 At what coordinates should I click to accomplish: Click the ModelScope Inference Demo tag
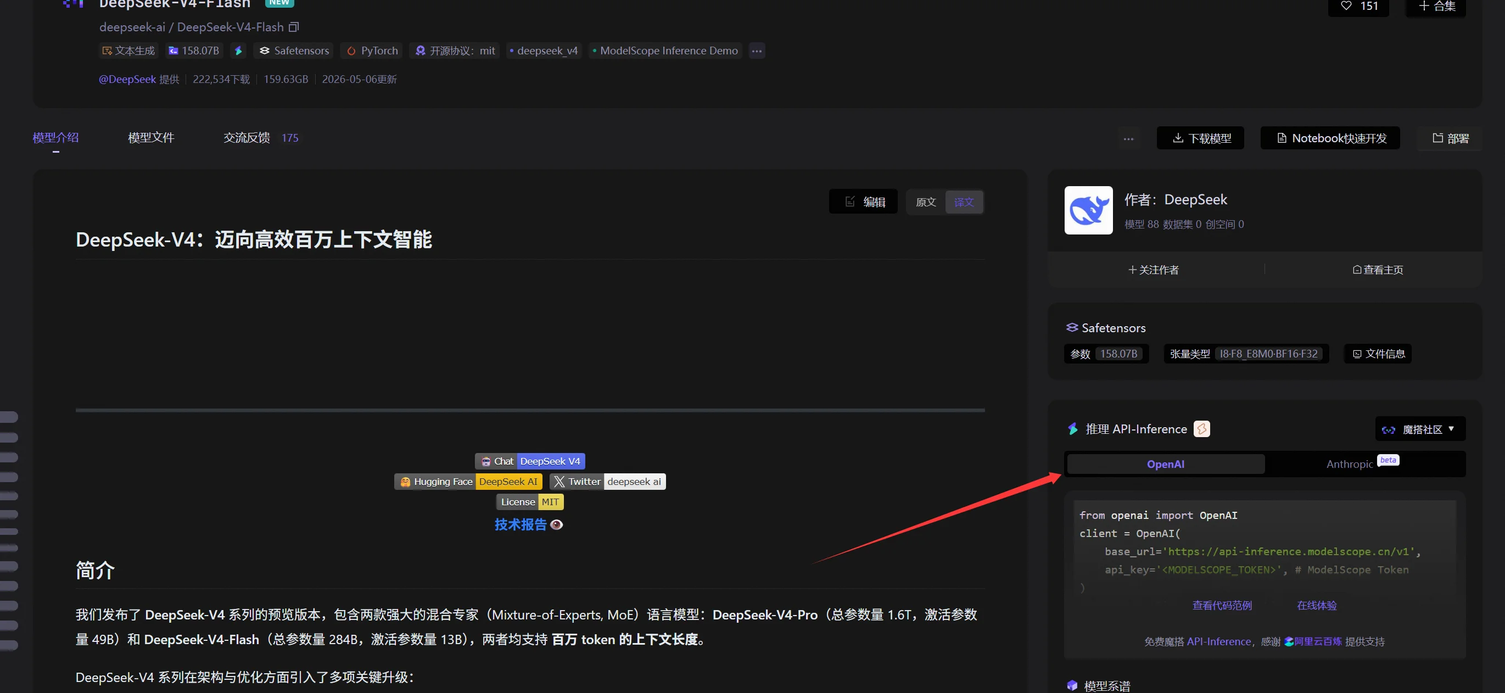665,51
